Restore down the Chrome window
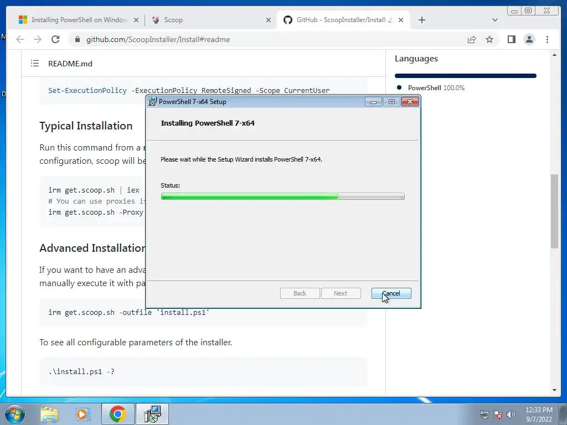567x425 pixels. click(528, 11)
